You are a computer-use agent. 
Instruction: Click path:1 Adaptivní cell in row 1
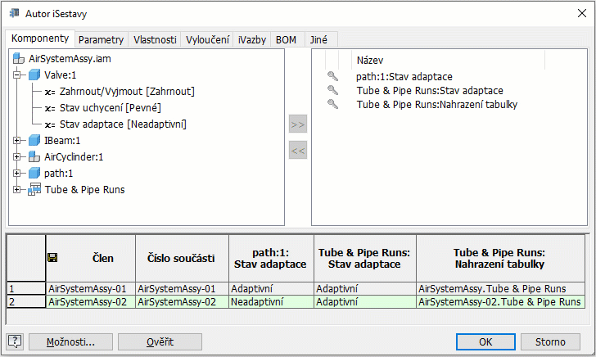click(271, 288)
